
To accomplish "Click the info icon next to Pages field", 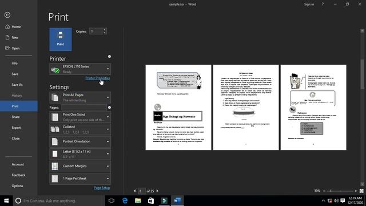I will pyautogui.click(x=109, y=108).
